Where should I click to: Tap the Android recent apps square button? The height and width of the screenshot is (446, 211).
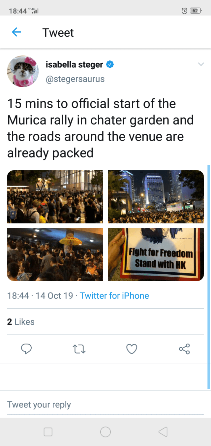[48, 432]
